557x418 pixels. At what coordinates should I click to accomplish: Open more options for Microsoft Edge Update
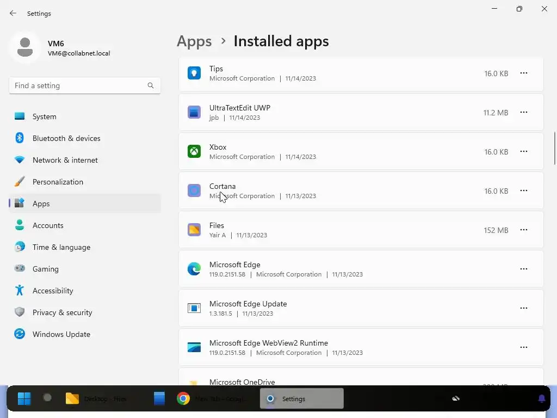pyautogui.click(x=524, y=308)
